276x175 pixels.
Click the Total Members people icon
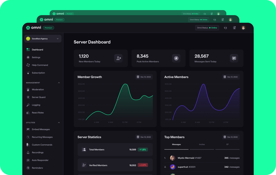[84, 149]
